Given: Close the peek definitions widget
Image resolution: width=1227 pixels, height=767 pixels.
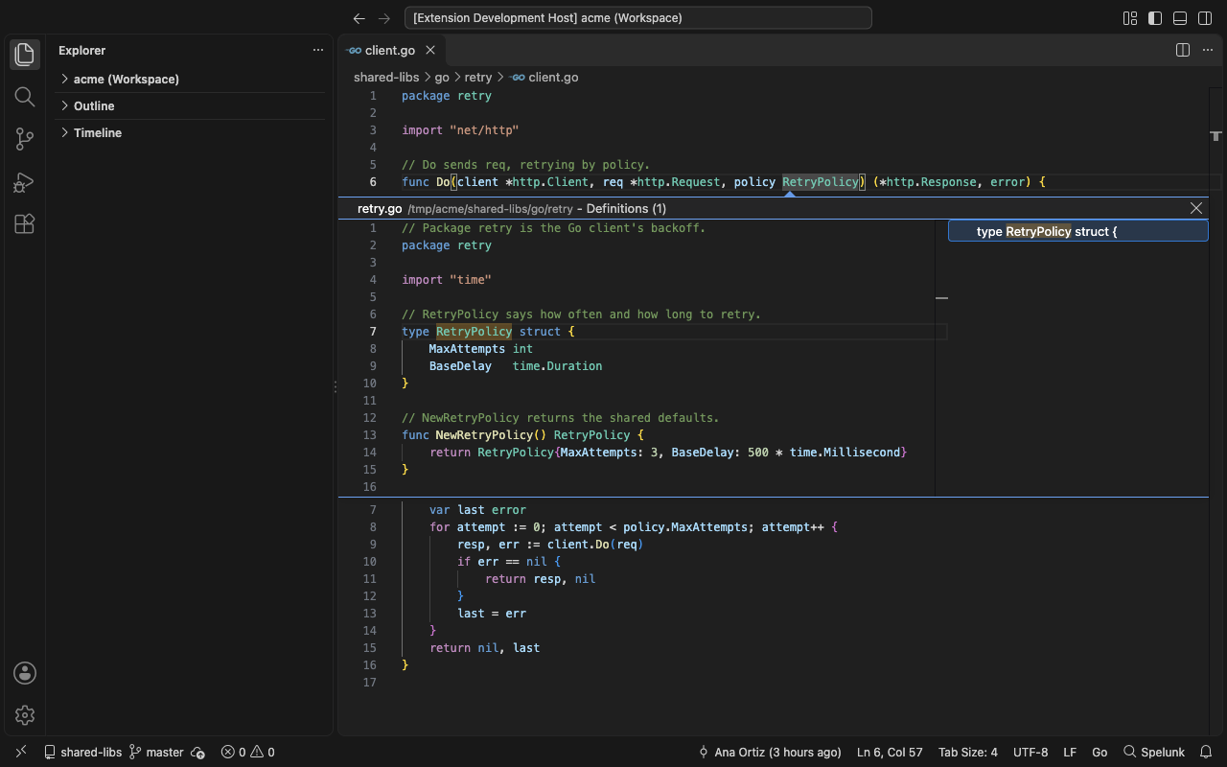Looking at the screenshot, I should point(1196,208).
